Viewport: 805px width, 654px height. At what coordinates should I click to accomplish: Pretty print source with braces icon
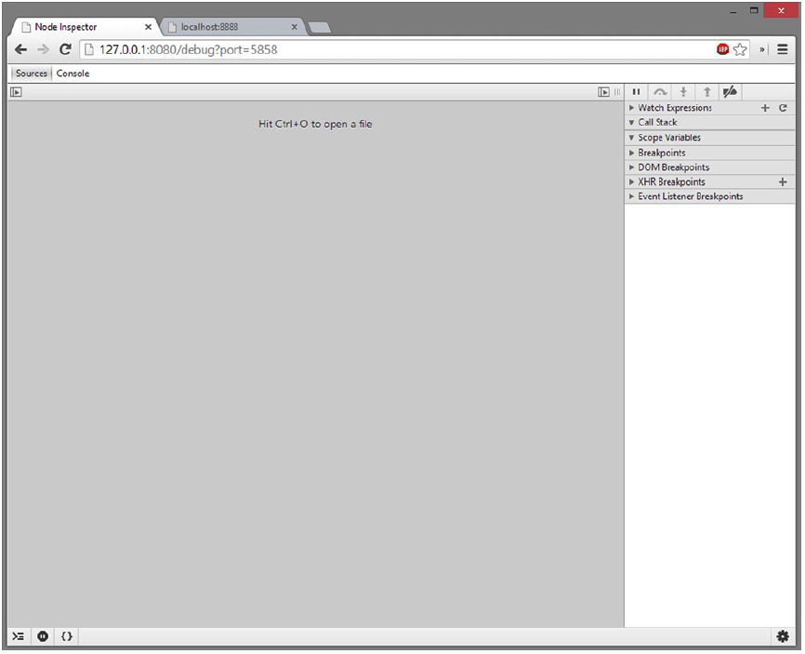(67, 636)
